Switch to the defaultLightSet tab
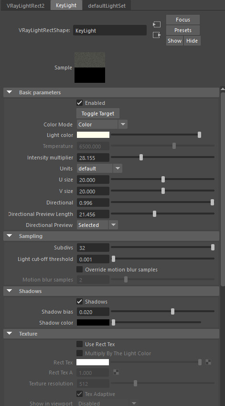This screenshot has width=225, height=406. tap(107, 6)
